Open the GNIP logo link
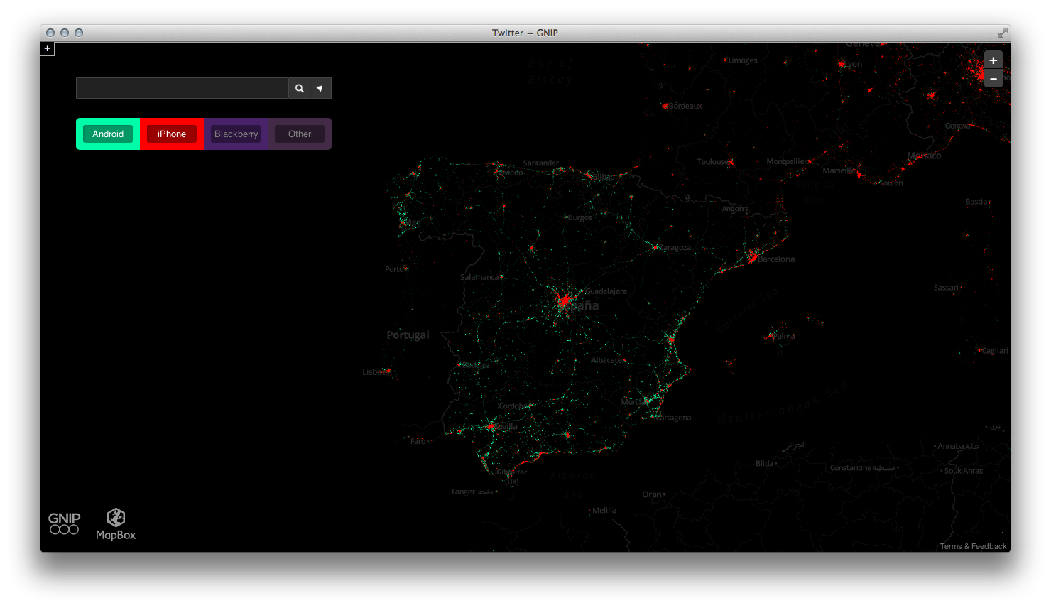1051x608 pixels. 64,523
